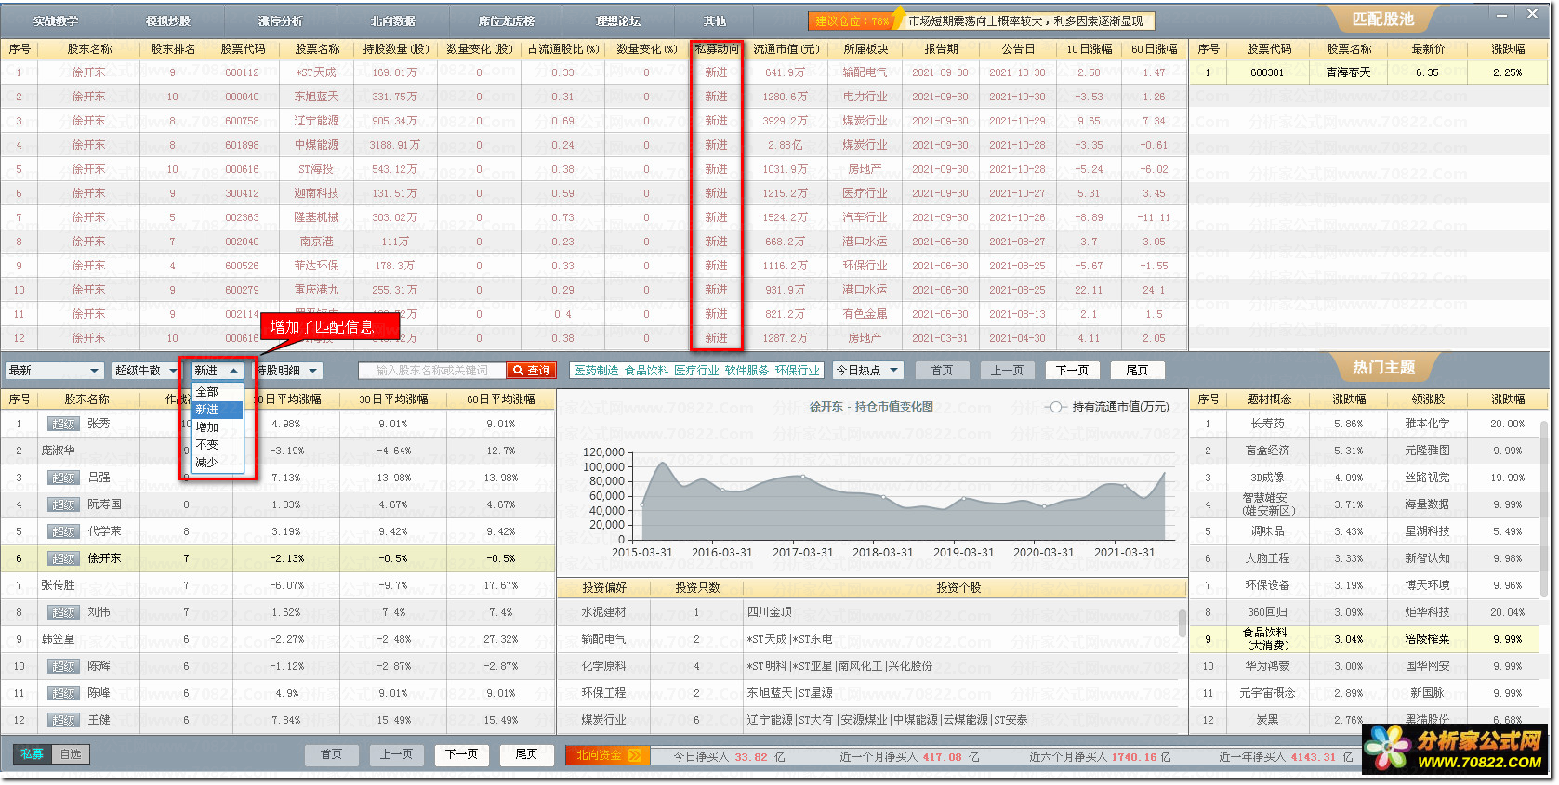Switch to 自选 view mode

click(x=71, y=754)
